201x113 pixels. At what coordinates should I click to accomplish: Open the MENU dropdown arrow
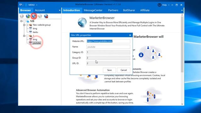point(37,5)
